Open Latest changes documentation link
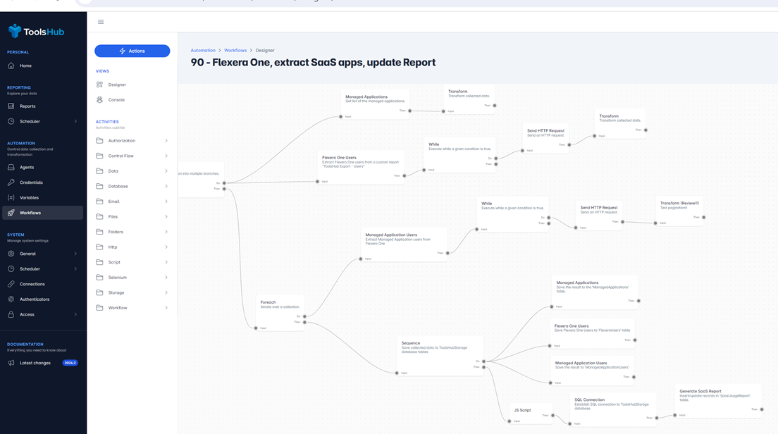 pyautogui.click(x=35, y=363)
